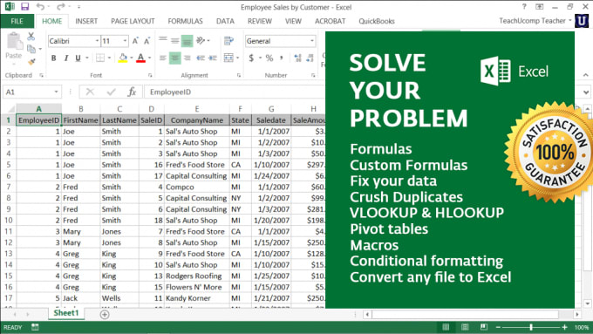The image size is (593, 334).
Task: Click the Insert Function fx icon
Action: pyautogui.click(x=132, y=92)
